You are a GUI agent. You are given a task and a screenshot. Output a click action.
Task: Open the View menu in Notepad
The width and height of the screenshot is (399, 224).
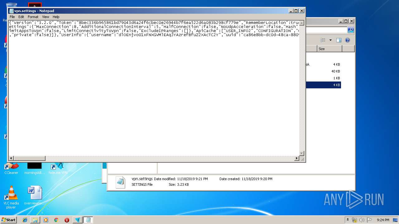tap(46, 17)
